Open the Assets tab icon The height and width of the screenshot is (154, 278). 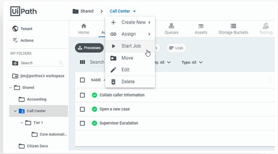pos(201,26)
